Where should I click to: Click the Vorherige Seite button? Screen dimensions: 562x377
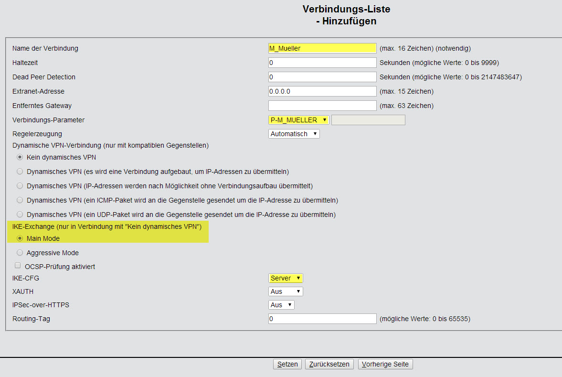385,364
